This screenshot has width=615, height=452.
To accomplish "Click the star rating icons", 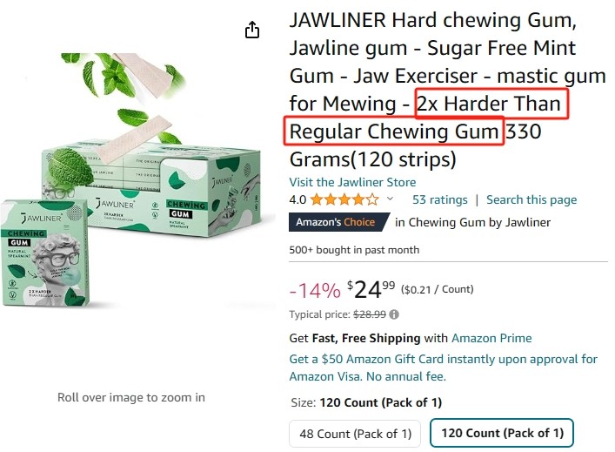I will click(x=344, y=199).
